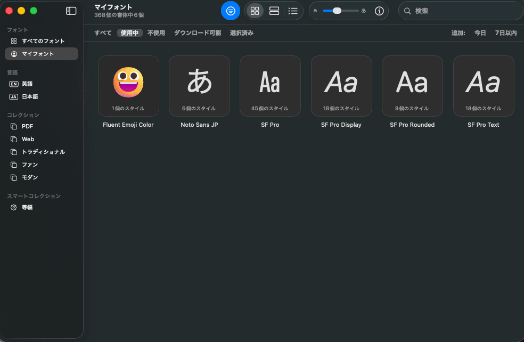
Task: Open the Noto Sans JP font thumbnail
Action: [x=199, y=86]
